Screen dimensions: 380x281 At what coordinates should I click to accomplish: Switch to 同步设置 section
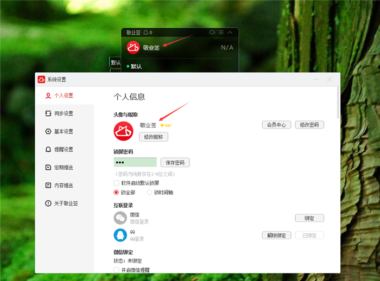coord(65,113)
